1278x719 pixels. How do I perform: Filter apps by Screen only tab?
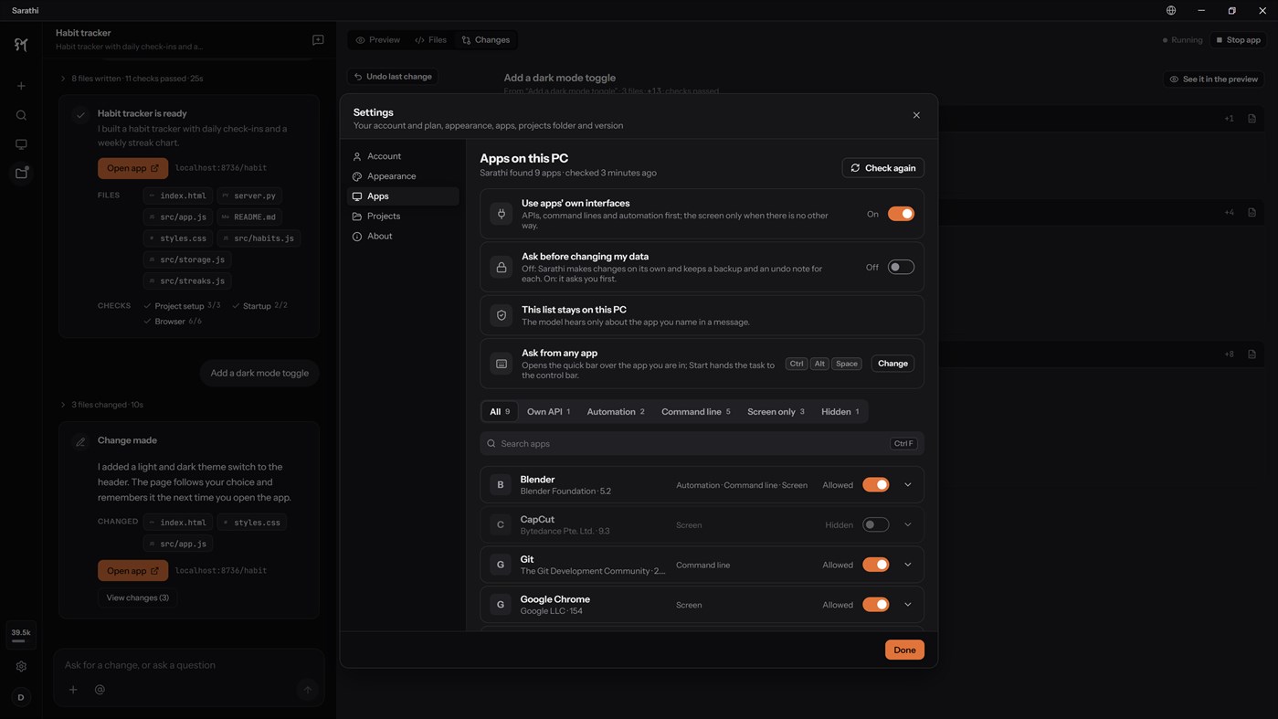pos(776,412)
